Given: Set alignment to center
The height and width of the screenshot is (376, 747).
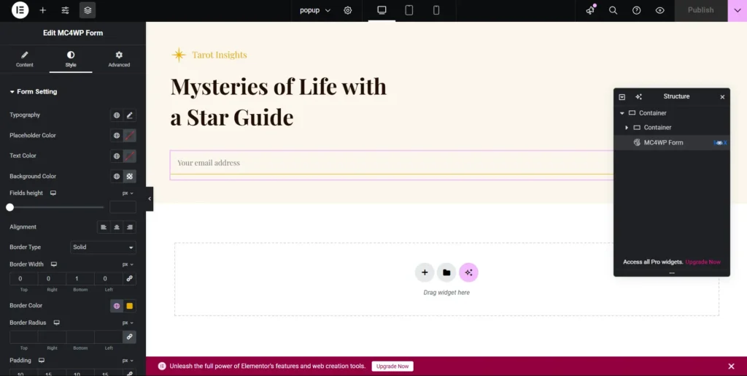Looking at the screenshot, I should [117, 227].
